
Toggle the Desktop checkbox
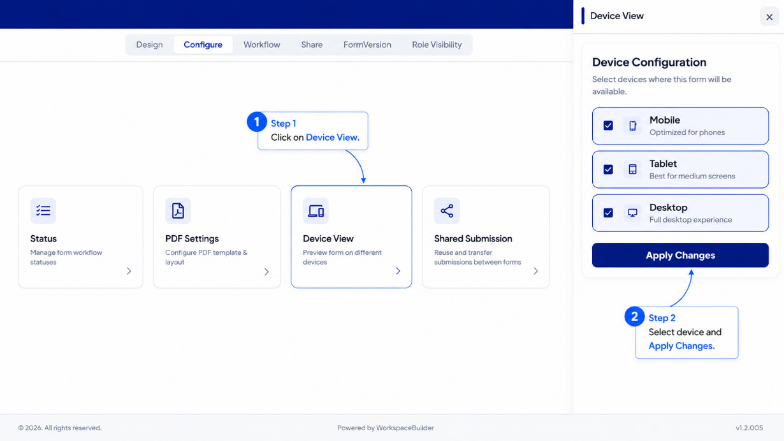click(608, 213)
